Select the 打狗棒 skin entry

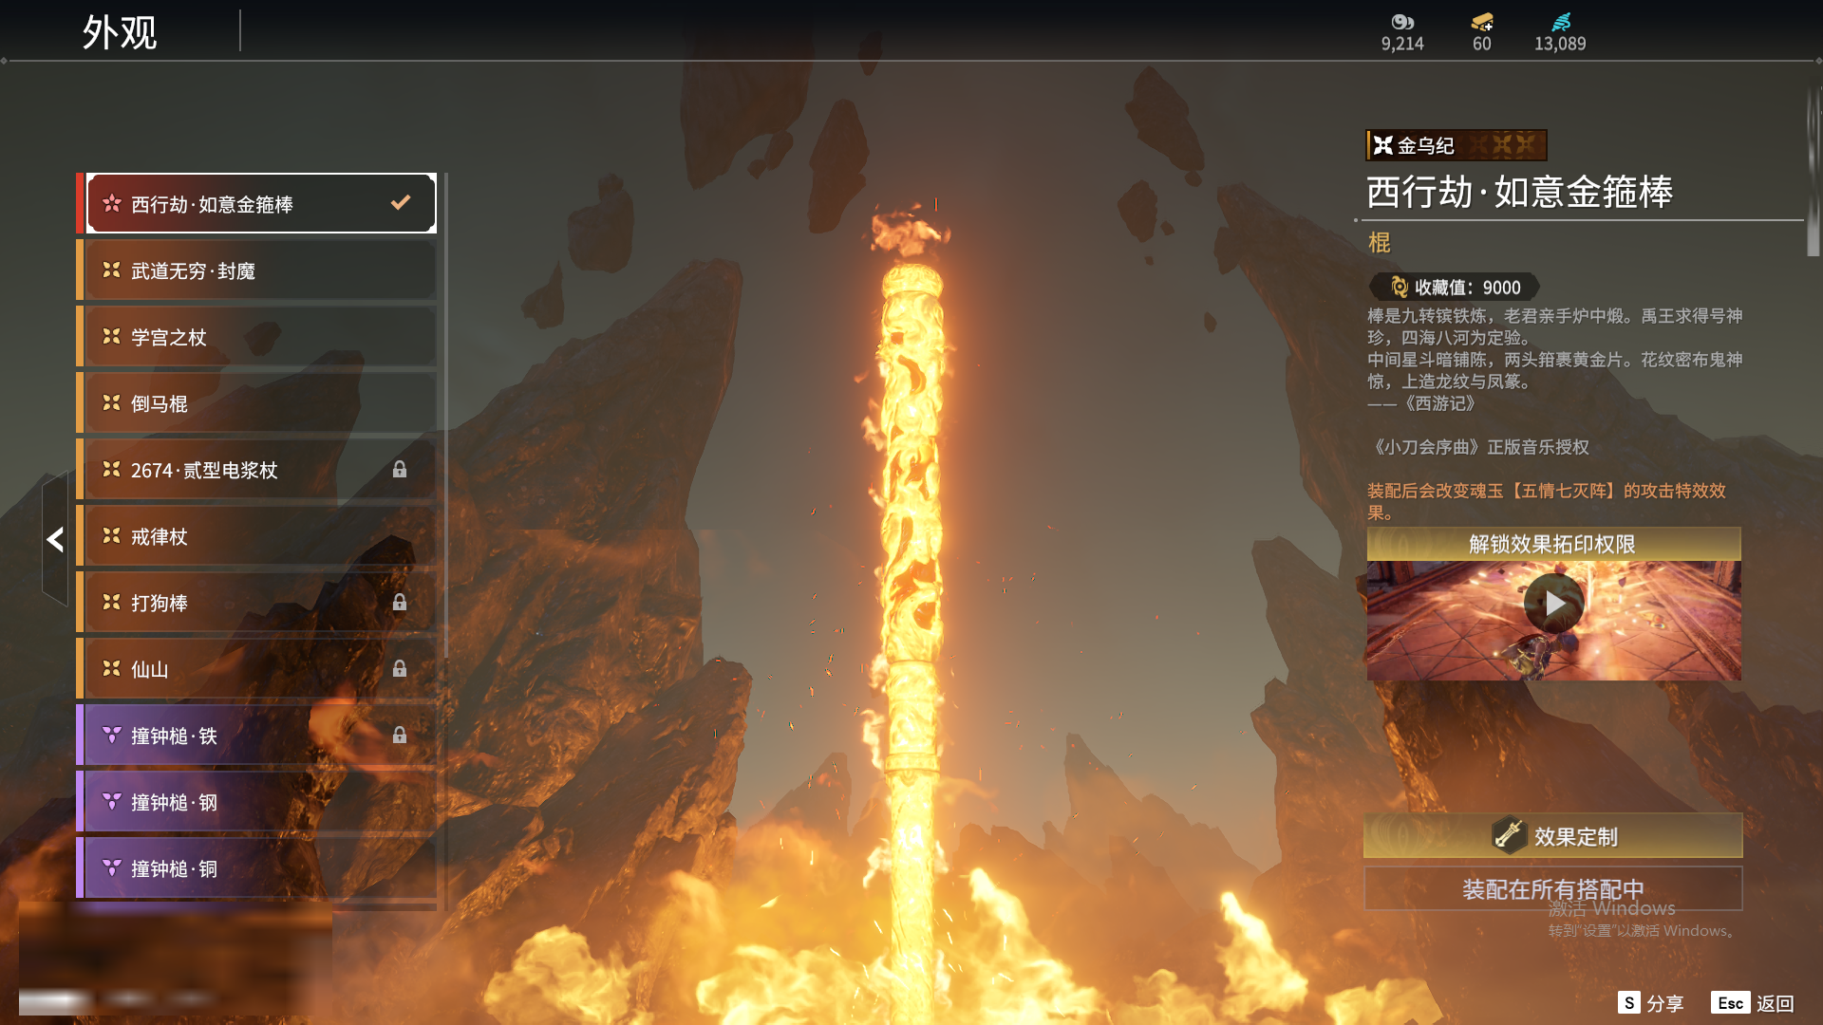click(x=256, y=603)
